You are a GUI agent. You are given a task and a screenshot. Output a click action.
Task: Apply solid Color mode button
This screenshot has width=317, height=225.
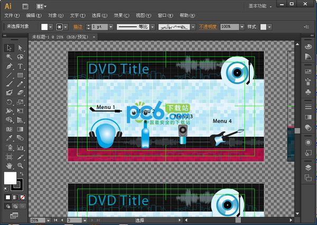coord(8,197)
